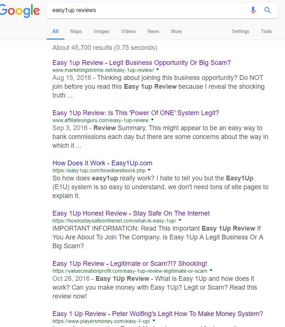Switch to the Maps tab
Screen dimensions: 285x327
point(76,31)
